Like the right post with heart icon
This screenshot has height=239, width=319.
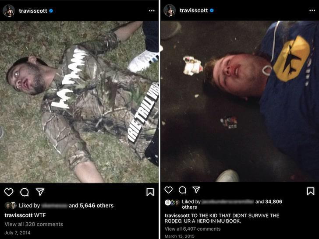point(168,190)
